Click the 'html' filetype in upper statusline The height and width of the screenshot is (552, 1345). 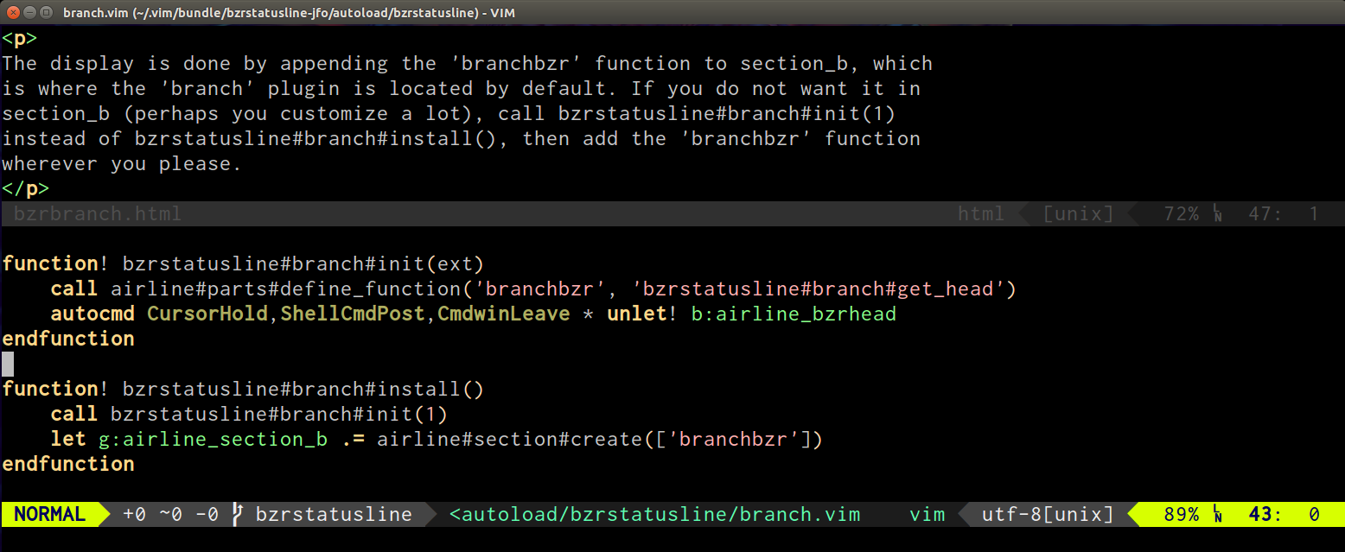pos(981,214)
